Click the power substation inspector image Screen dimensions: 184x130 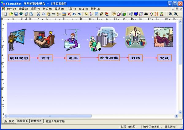point(103,39)
